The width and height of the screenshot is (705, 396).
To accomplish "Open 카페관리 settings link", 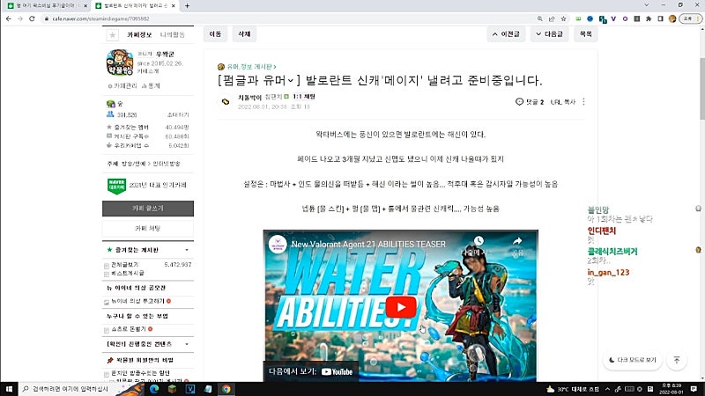I will pos(122,85).
